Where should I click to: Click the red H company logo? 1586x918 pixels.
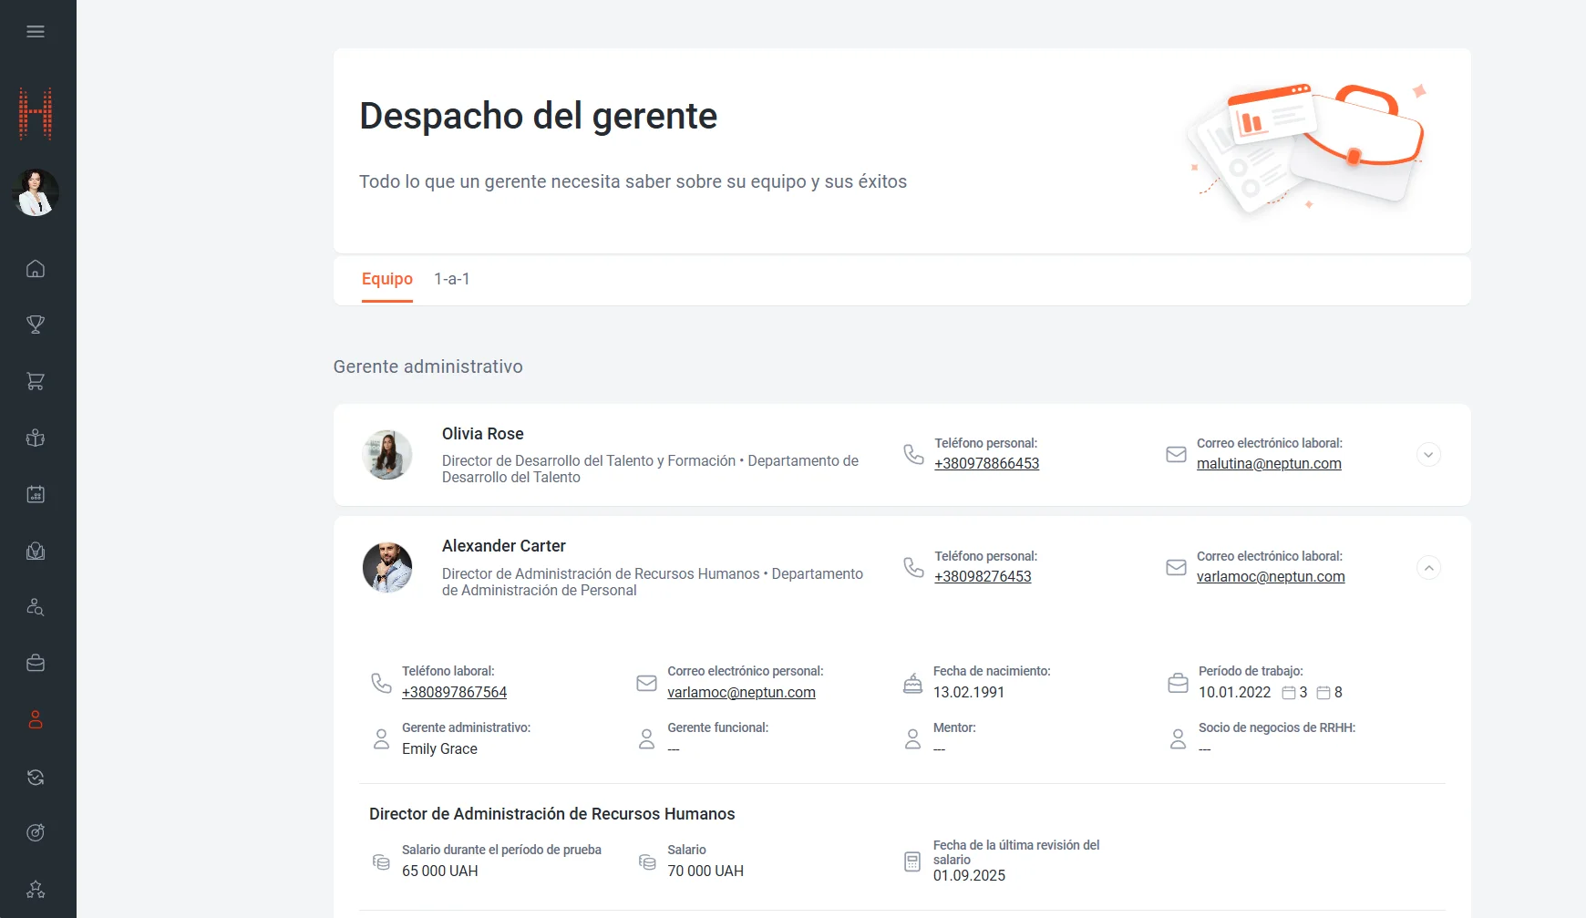[36, 114]
